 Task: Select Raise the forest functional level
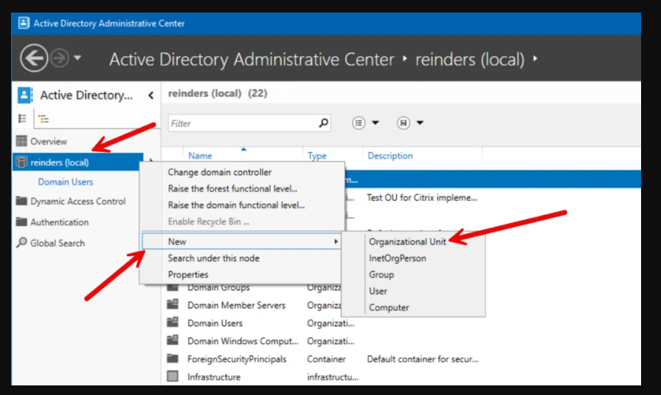click(232, 188)
